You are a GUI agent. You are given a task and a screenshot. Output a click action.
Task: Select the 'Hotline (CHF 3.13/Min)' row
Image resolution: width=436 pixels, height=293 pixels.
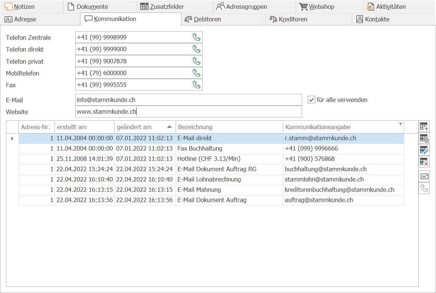coord(211,159)
